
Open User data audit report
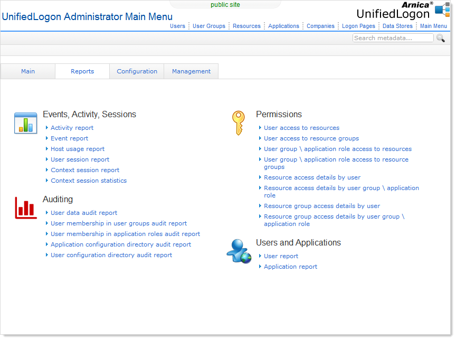point(84,213)
